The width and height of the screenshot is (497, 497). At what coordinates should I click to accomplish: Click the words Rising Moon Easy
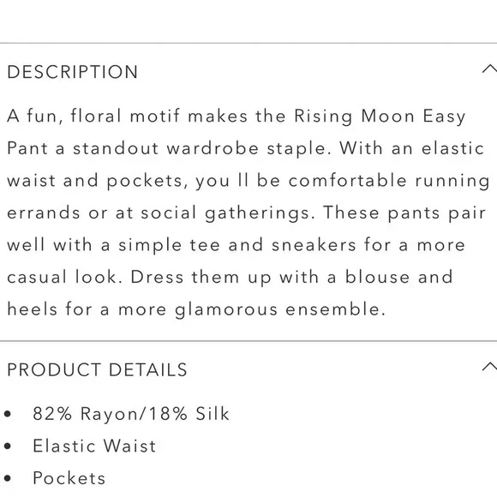click(380, 117)
